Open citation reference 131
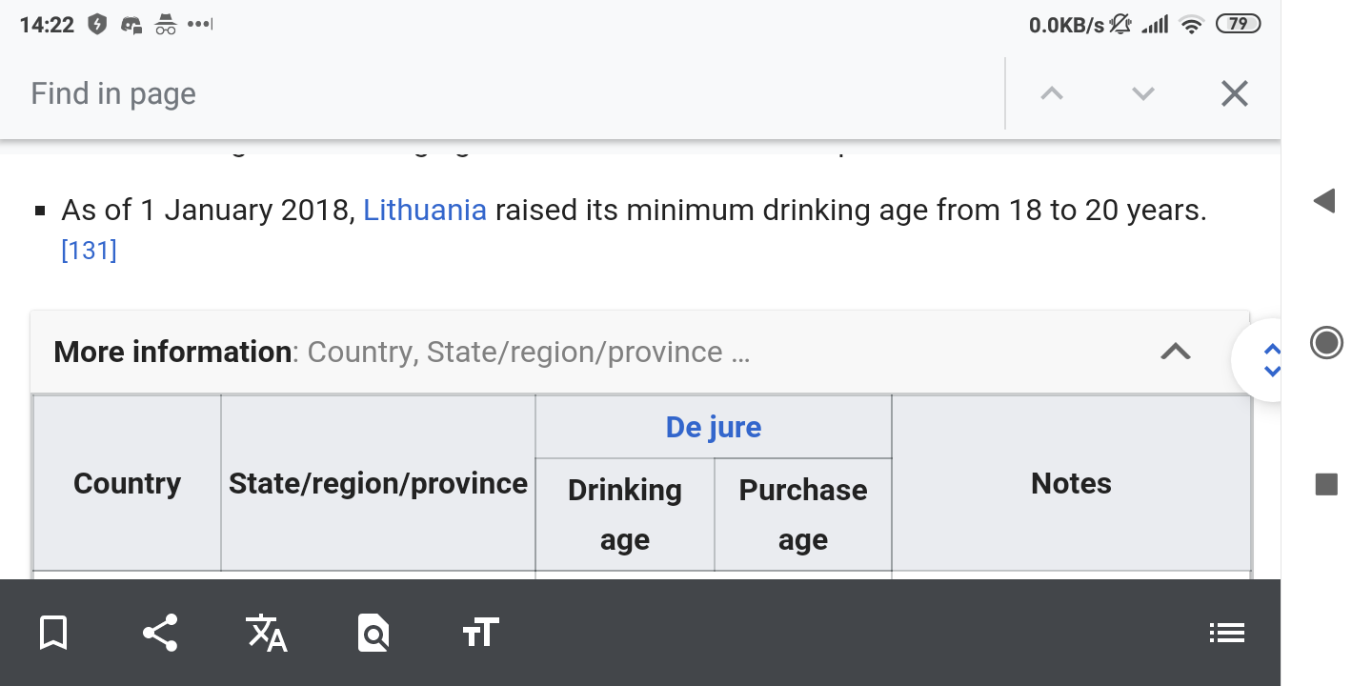Viewport: 1372px width, 686px height. pos(89,251)
